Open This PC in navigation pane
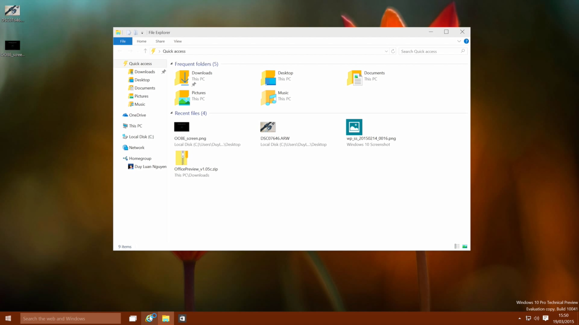Image resolution: width=579 pixels, height=325 pixels. click(136, 126)
